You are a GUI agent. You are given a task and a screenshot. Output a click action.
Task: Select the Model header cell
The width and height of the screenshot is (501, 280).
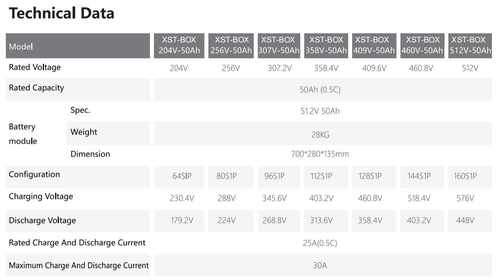point(78,46)
